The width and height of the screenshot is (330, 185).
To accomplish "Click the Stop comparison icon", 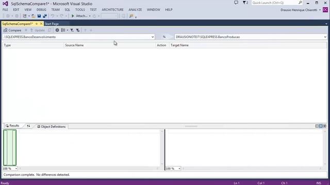I will [26, 30].
